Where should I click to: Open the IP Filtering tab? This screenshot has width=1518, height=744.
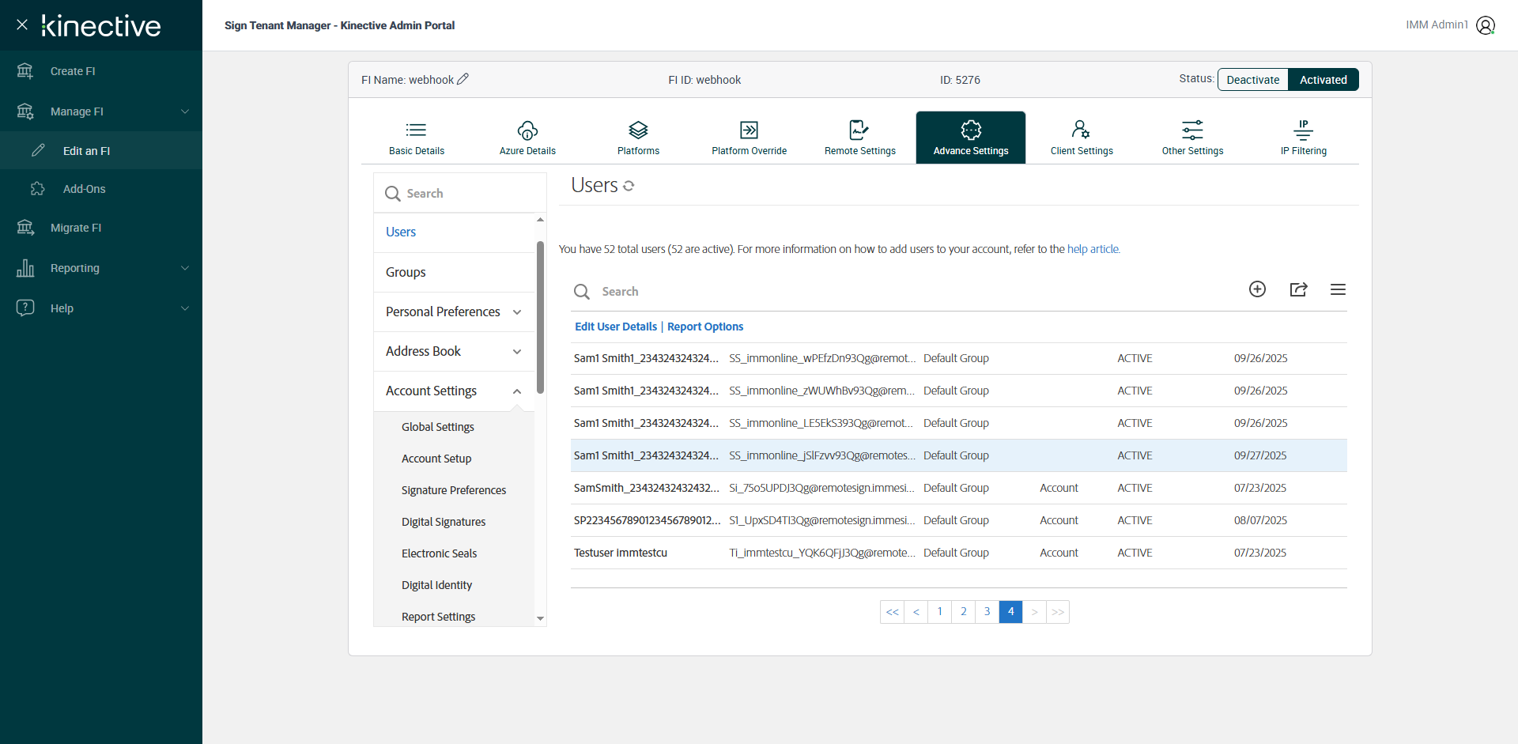(x=1303, y=138)
